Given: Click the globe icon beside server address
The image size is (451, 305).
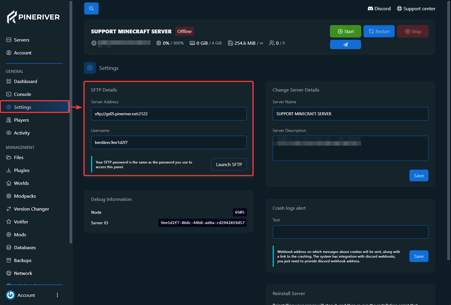Looking at the screenshot, I should 94,43.
